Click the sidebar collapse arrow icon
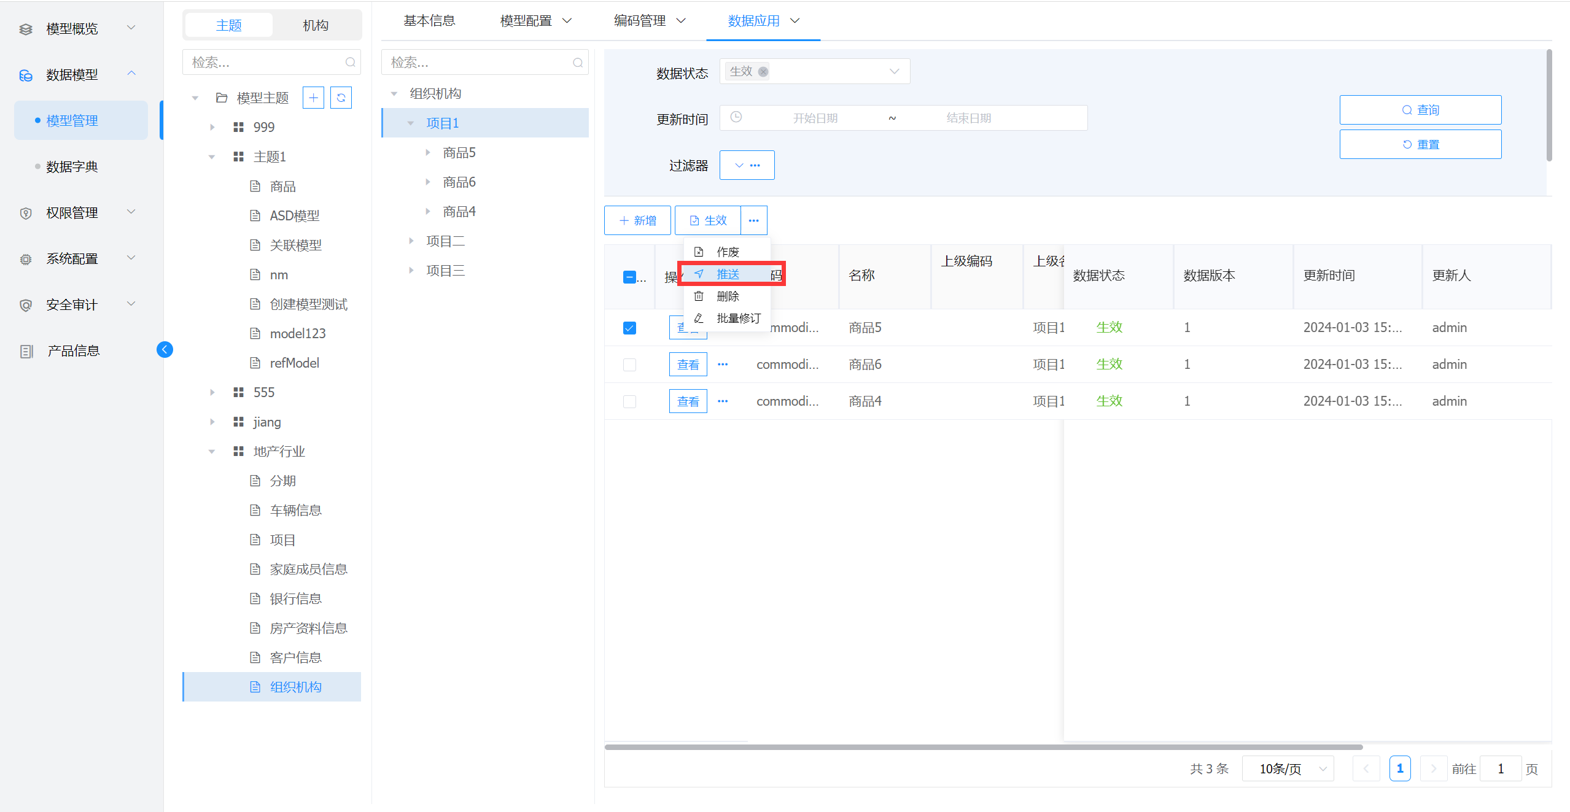 pyautogui.click(x=165, y=350)
